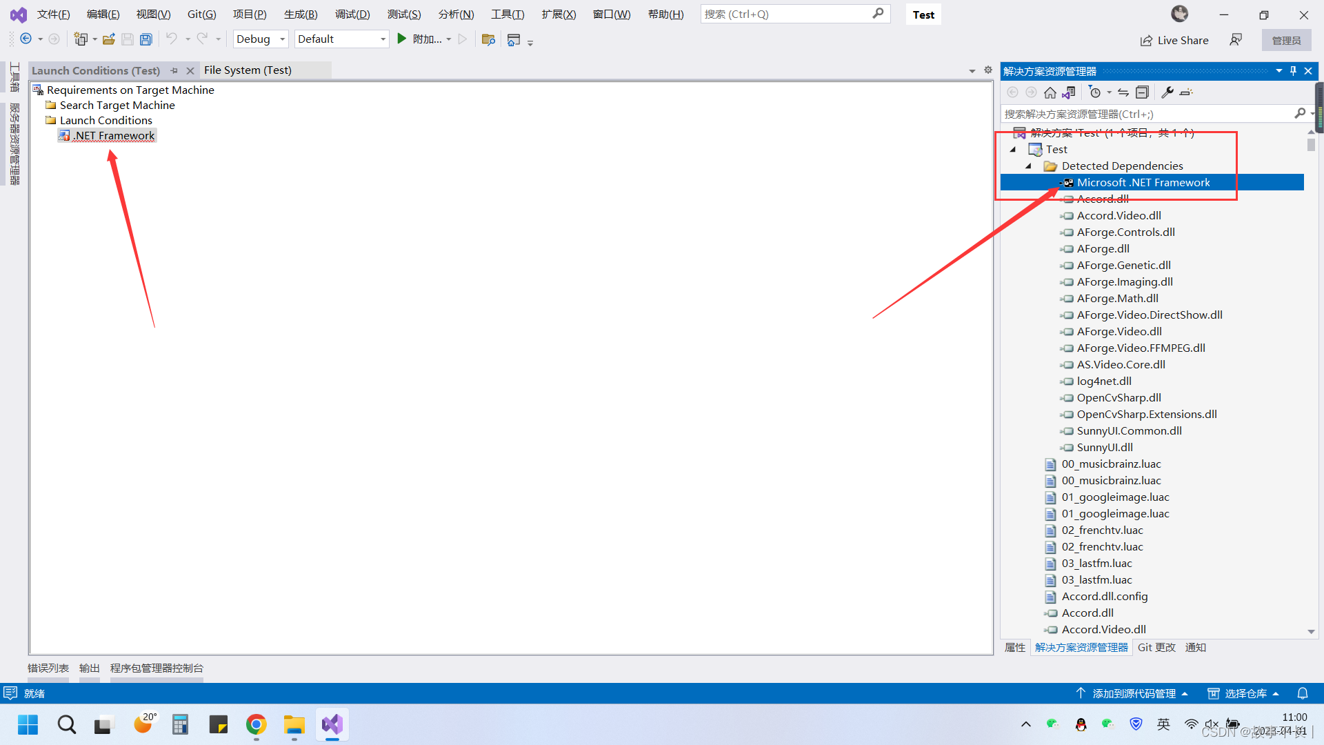Collapse all items in Solution Explorer
1324x745 pixels.
1142,92
